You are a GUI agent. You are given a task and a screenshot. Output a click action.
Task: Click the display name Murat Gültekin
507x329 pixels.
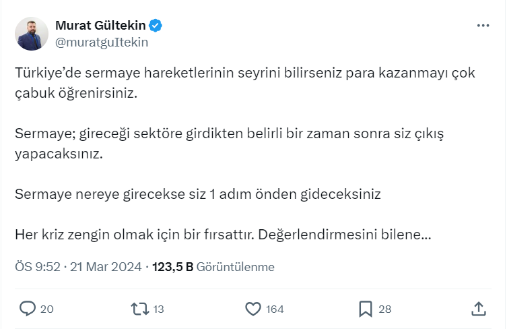[100, 26]
